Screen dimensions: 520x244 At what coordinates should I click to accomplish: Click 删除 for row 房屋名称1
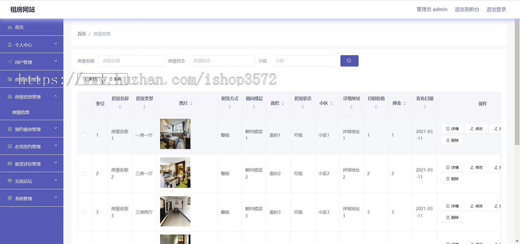452,140
